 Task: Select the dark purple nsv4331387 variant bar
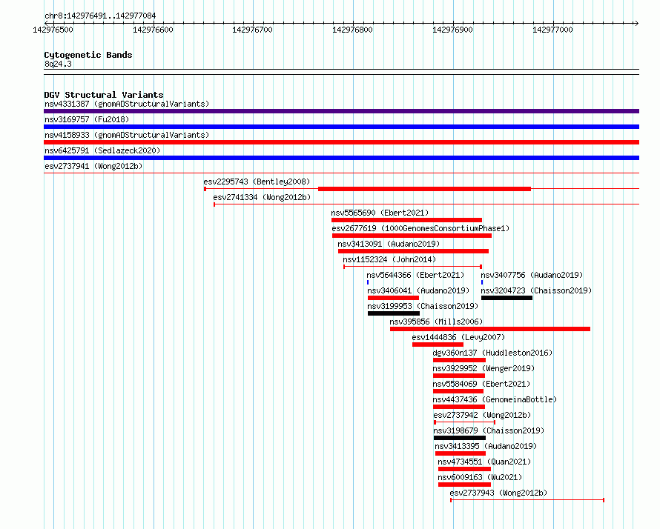tap(341, 111)
